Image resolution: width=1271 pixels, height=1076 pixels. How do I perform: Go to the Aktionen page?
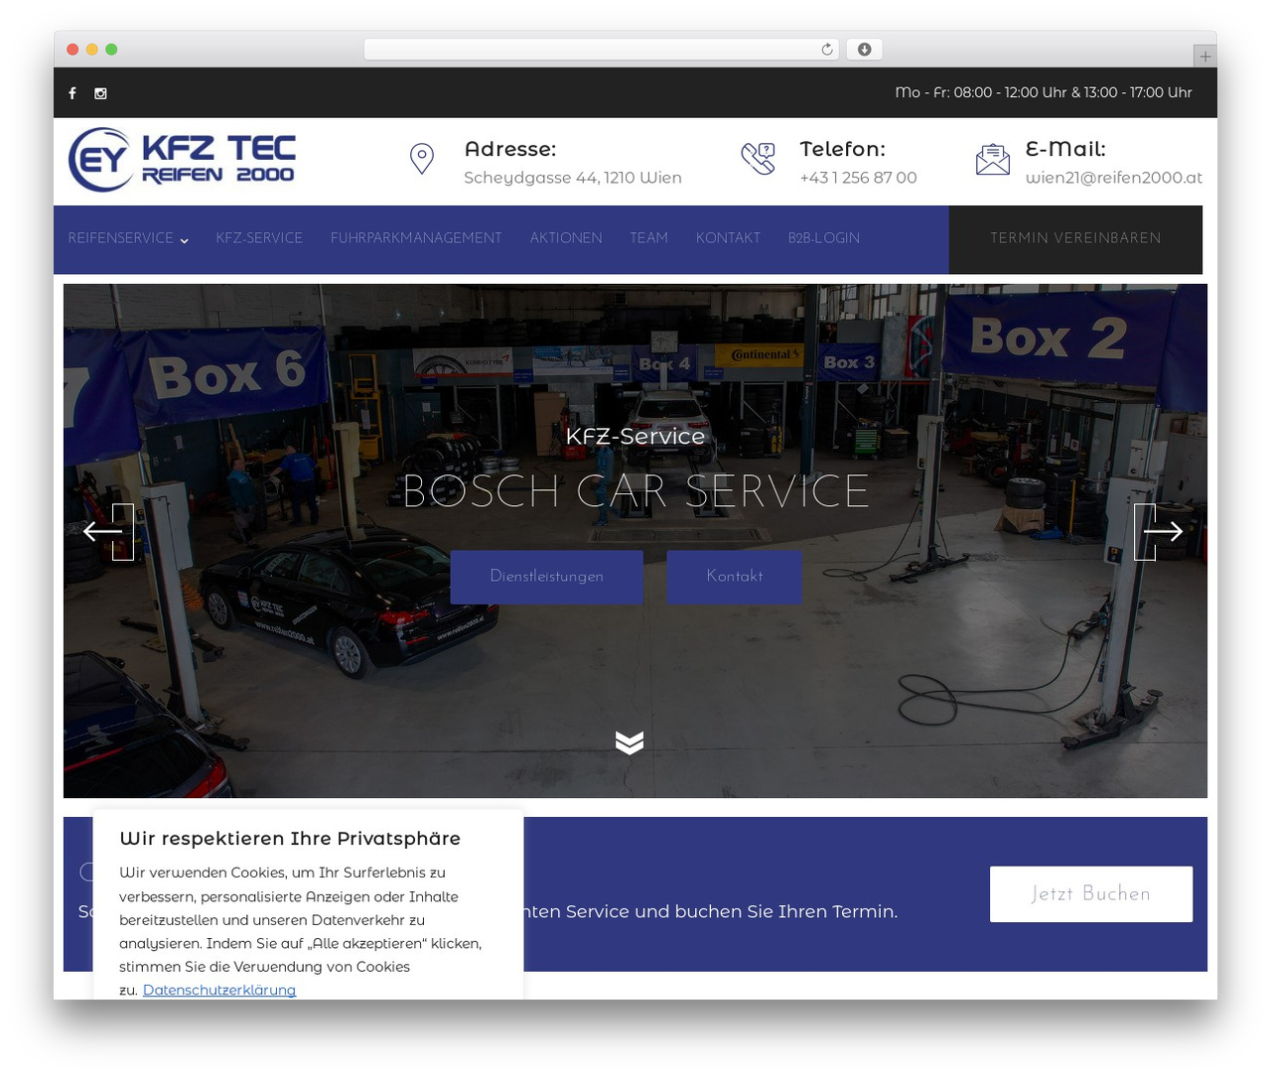[566, 238]
